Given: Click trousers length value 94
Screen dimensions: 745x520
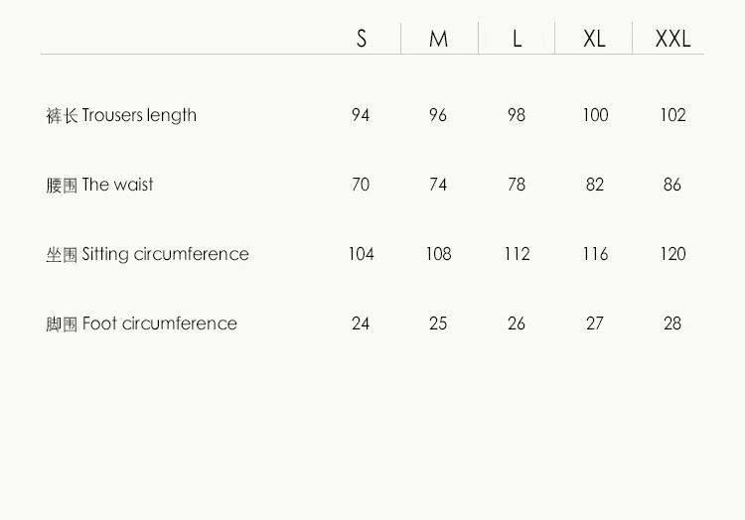Looking at the screenshot, I should pos(361,115).
